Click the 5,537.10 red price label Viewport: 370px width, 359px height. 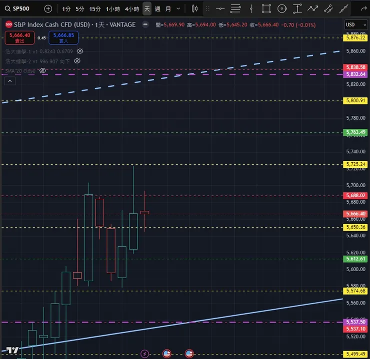355,329
